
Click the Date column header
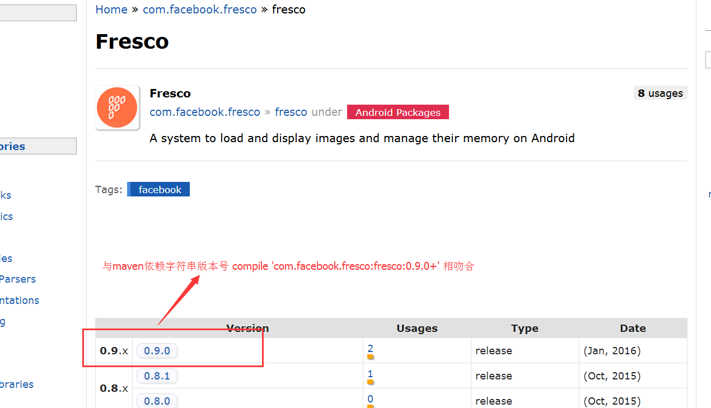pyautogui.click(x=633, y=329)
